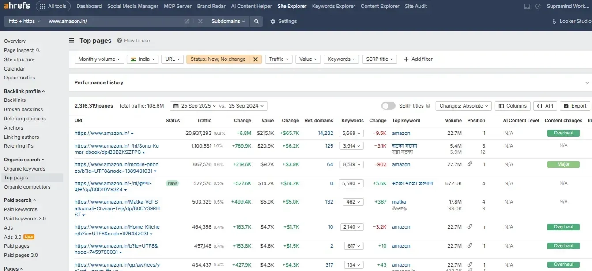Collapse the Organic search section
The width and height of the screenshot is (592, 271).
coord(24,160)
